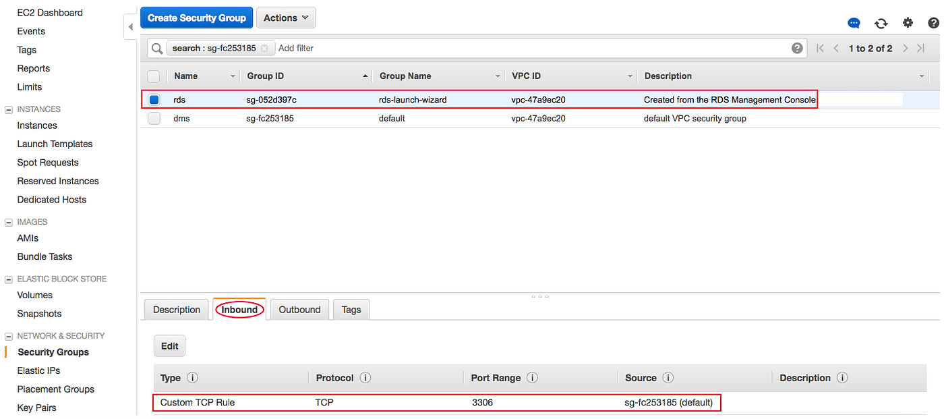Viewport: 944px width, 419px height.
Task: Switch to the Outbound tab
Action: click(x=299, y=309)
